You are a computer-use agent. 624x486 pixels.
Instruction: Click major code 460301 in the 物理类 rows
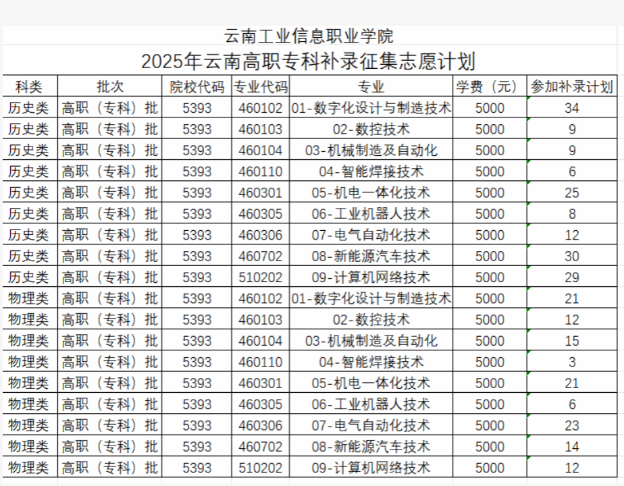[x=260, y=383]
